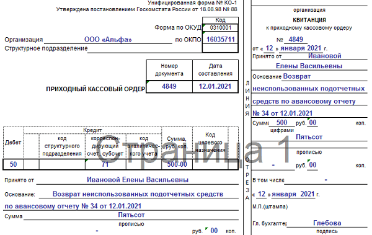Click the В том числе field in the receipt
The height and width of the screenshot is (235, 372).
click(x=325, y=180)
